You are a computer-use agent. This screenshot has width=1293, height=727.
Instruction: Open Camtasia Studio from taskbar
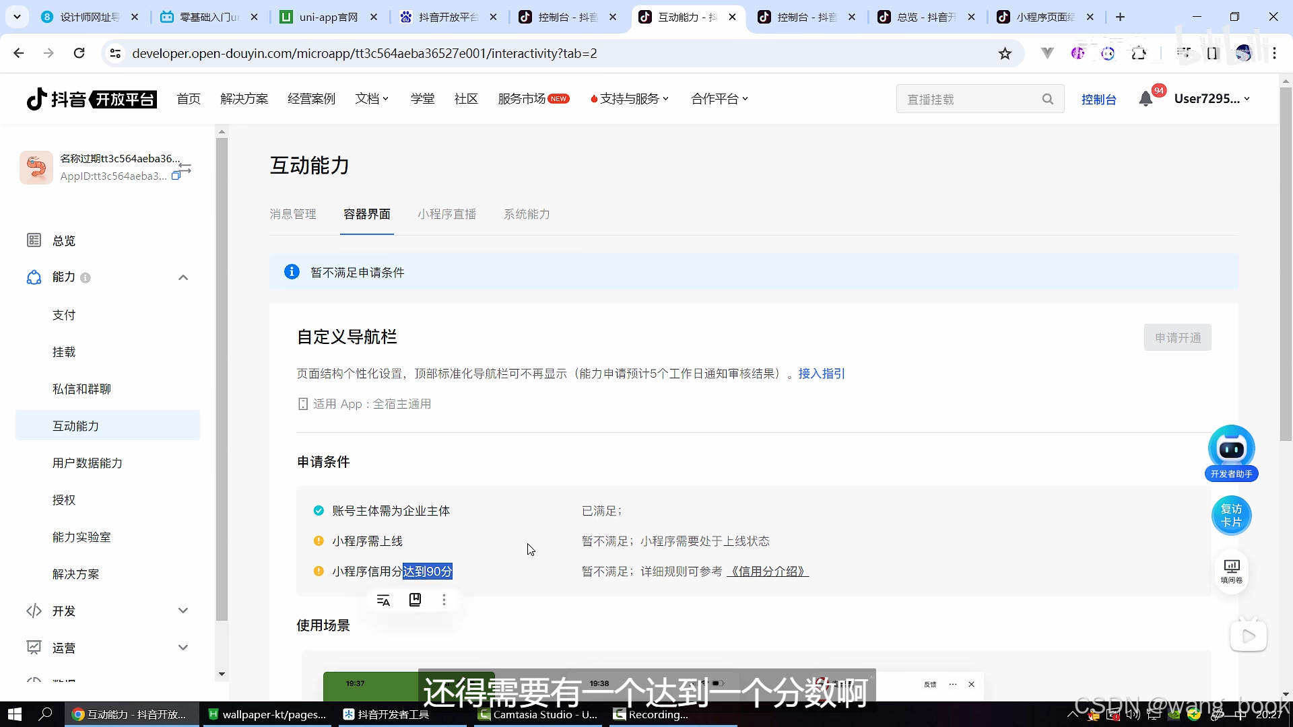(539, 714)
